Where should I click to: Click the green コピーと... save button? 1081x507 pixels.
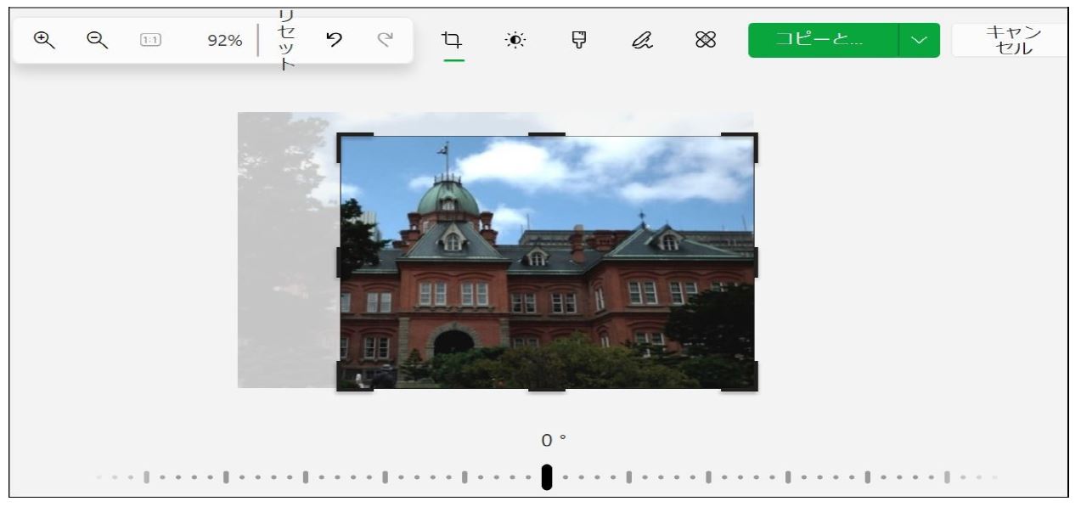822,40
